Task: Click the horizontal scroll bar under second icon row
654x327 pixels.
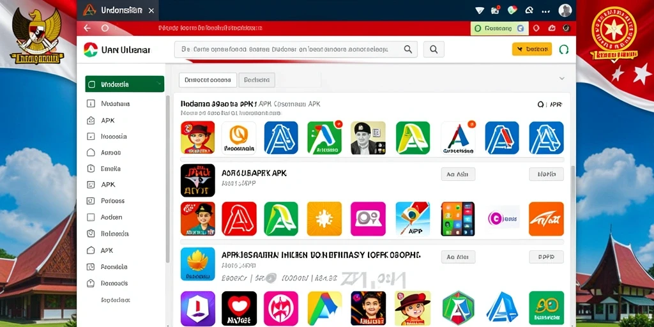Action: point(372,241)
